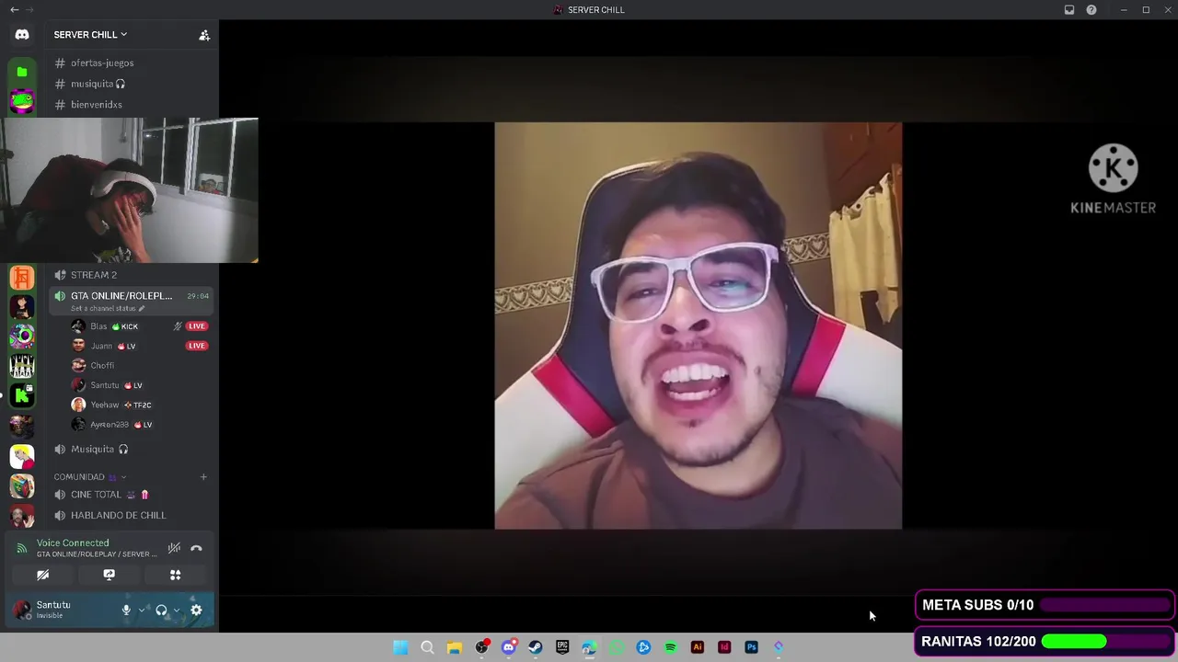Open the help icon in title bar

click(x=1091, y=9)
